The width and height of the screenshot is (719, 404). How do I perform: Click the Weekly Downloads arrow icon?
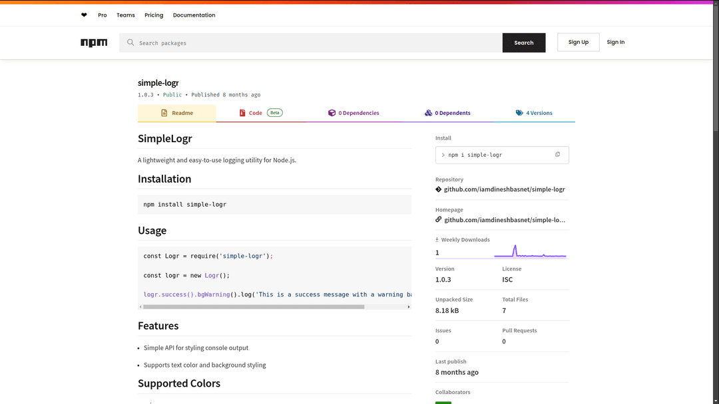[x=437, y=240]
